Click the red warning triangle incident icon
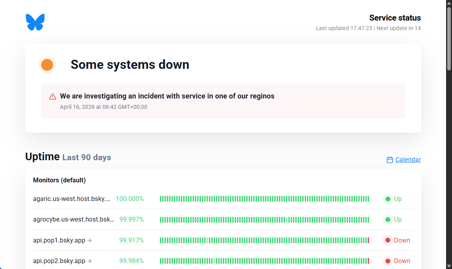The width and height of the screenshot is (452, 269). pos(53,97)
